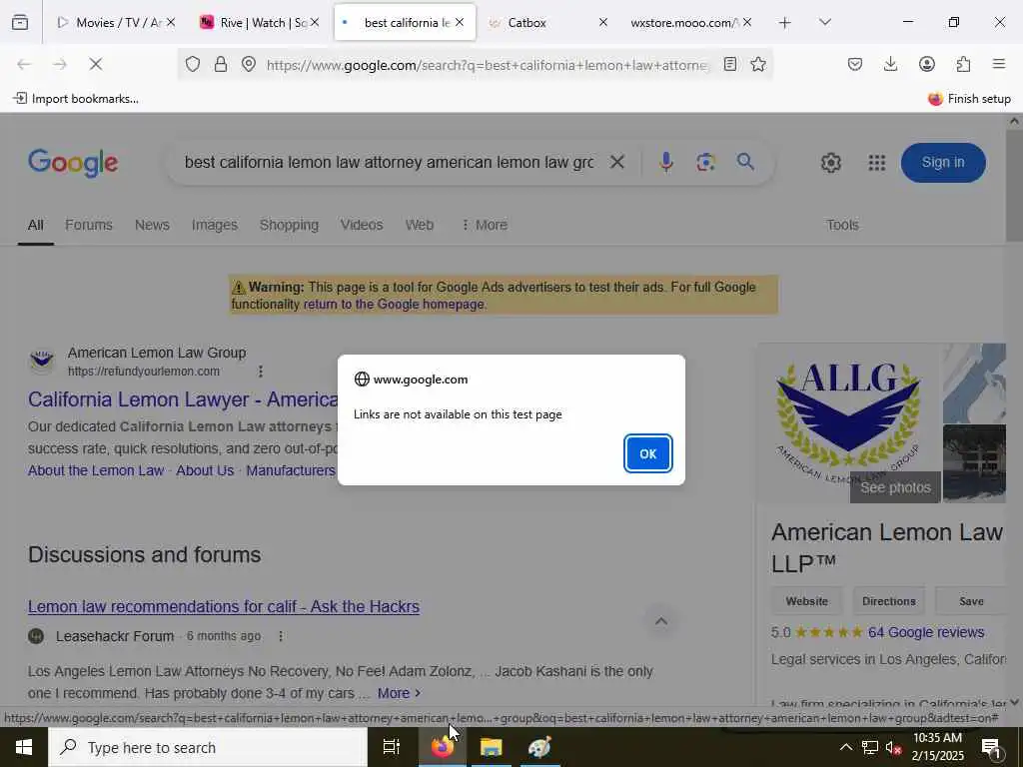This screenshot has width=1023, height=767.
Task: Open File Explorer from taskbar
Action: 492,747
